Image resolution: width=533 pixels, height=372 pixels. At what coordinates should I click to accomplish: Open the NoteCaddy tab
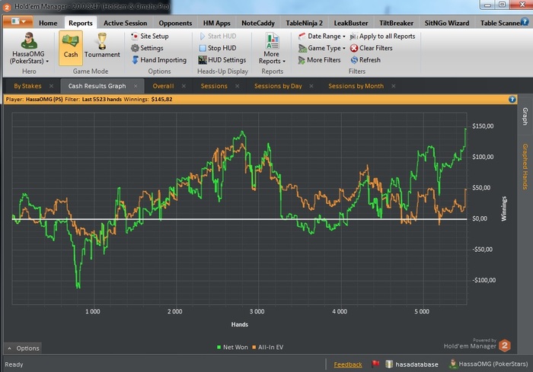pos(258,23)
